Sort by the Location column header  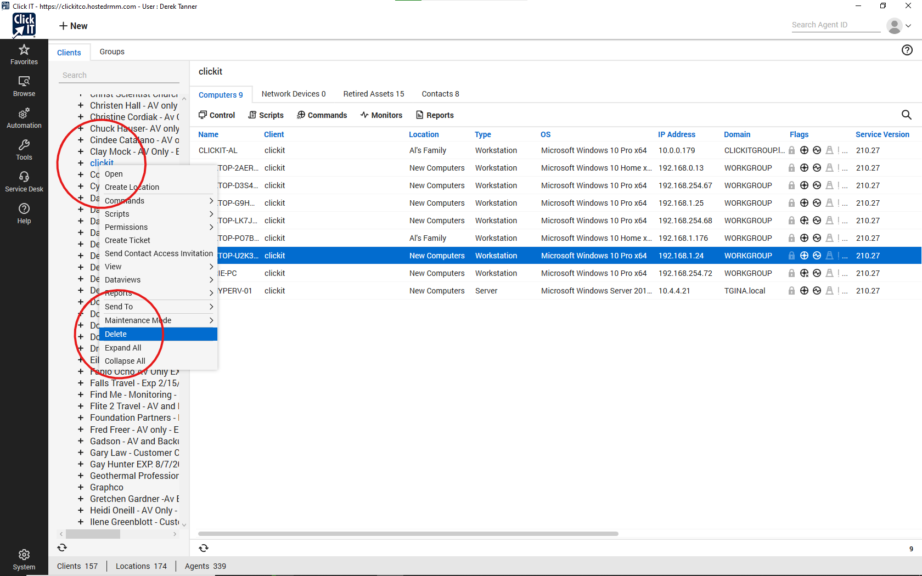pyautogui.click(x=424, y=134)
